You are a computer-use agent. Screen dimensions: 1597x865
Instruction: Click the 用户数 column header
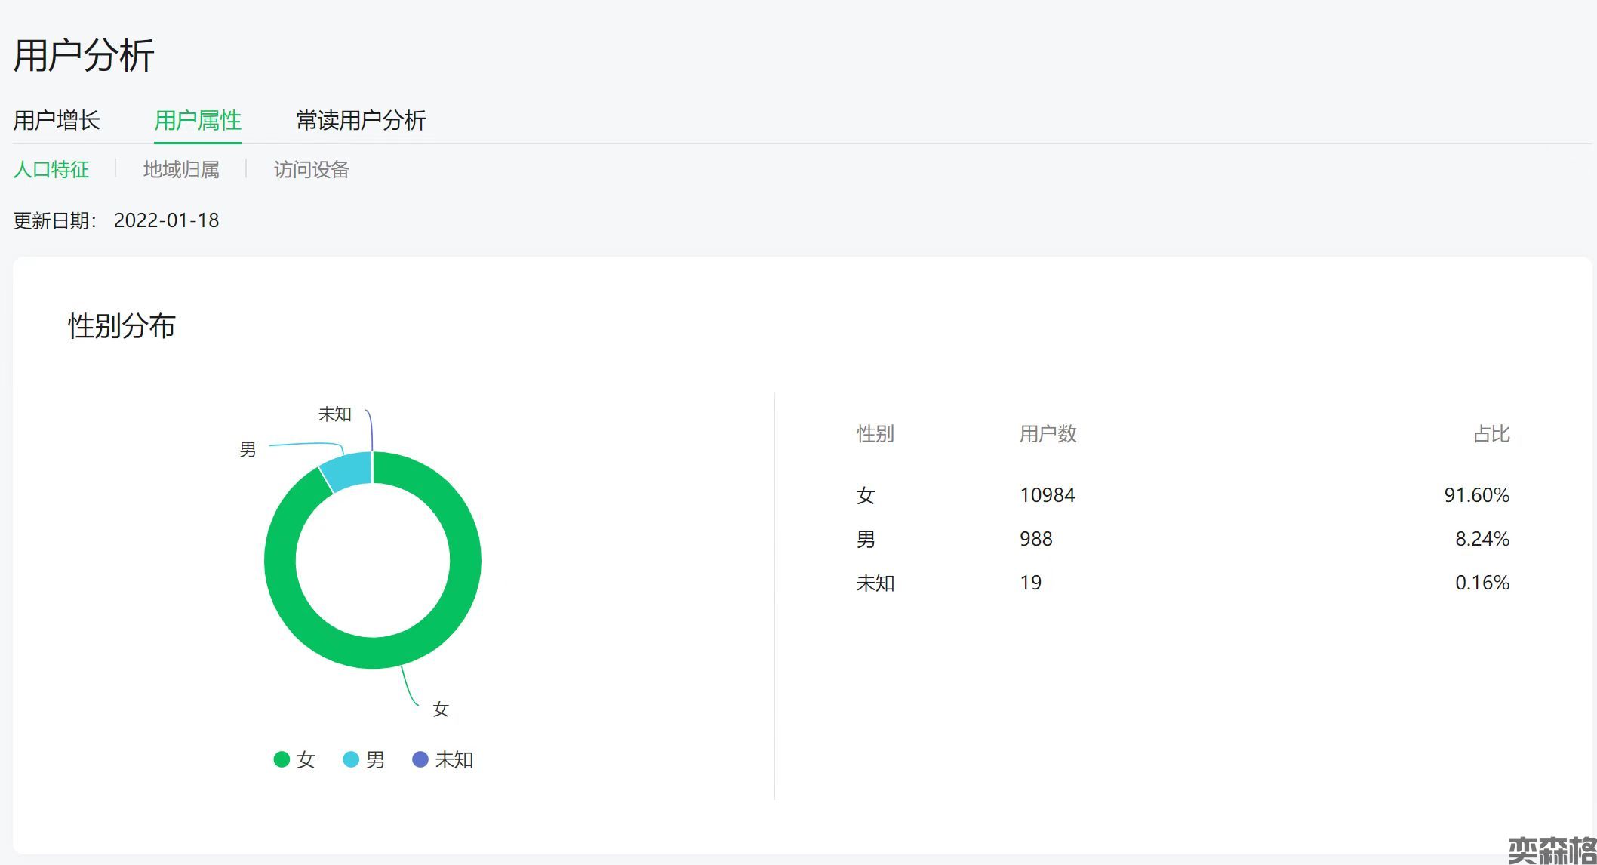(1048, 434)
